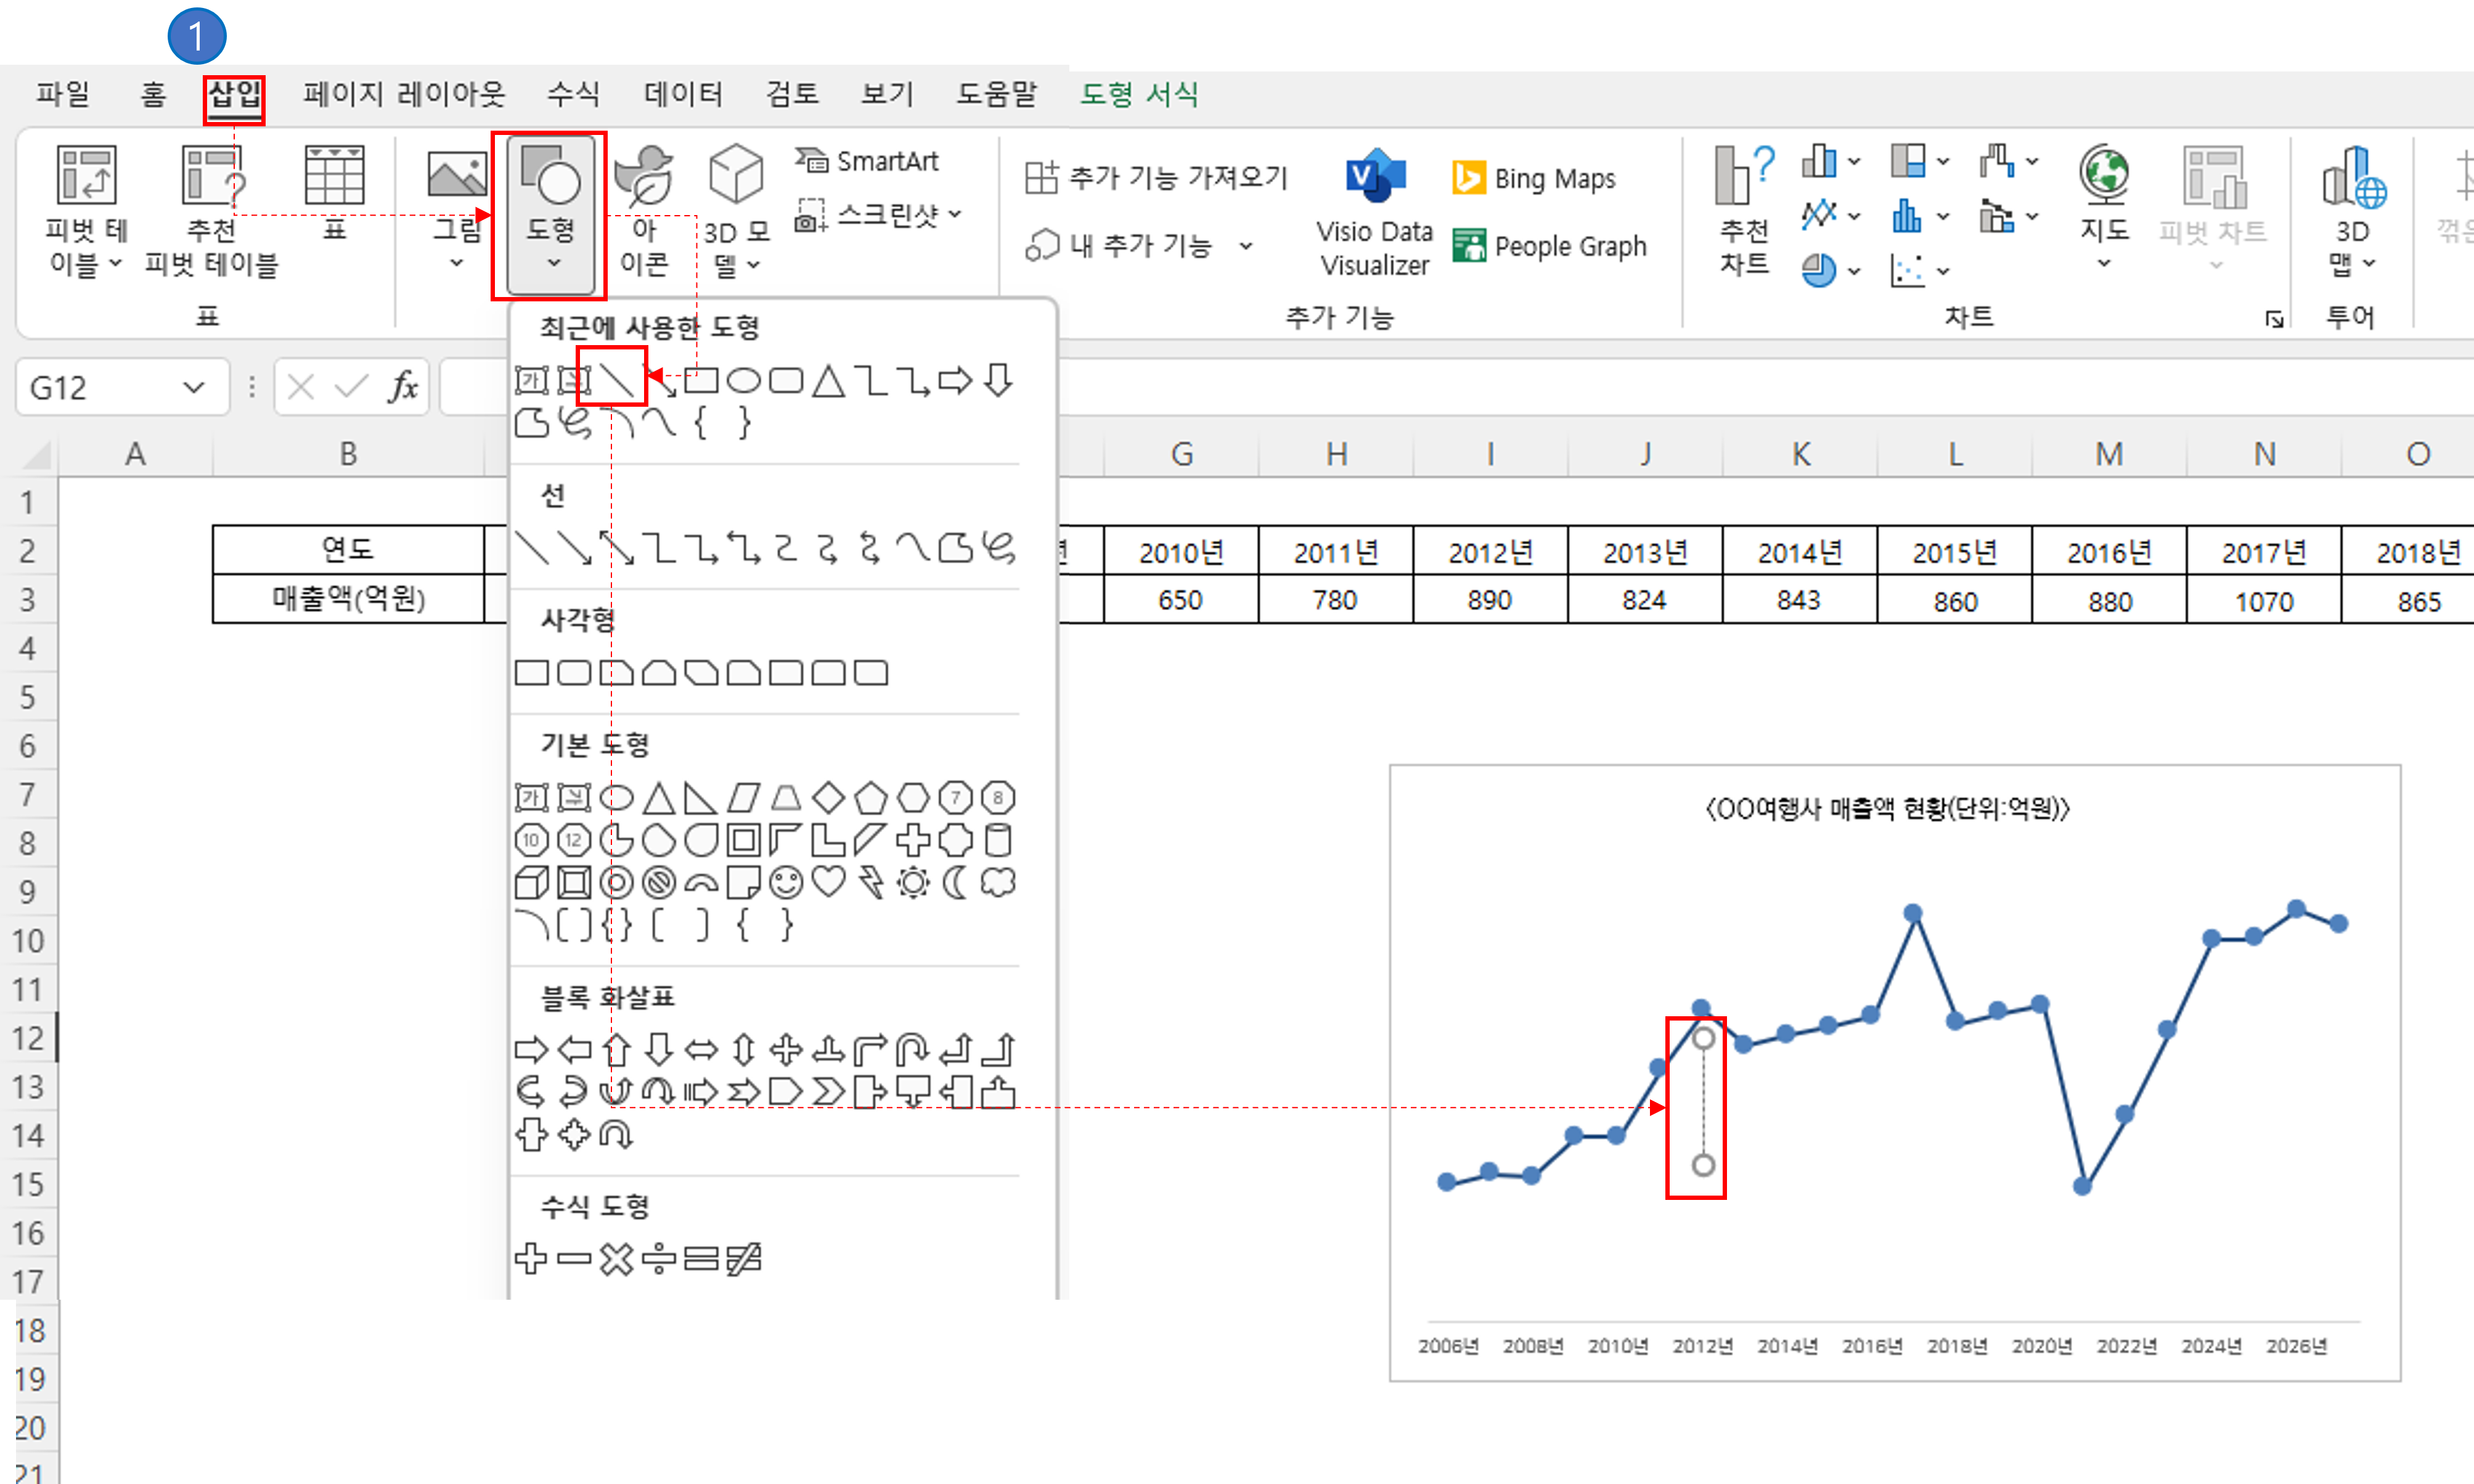Switch to the 삽입 ribbon tab
2474x1484 pixels.
(x=234, y=95)
